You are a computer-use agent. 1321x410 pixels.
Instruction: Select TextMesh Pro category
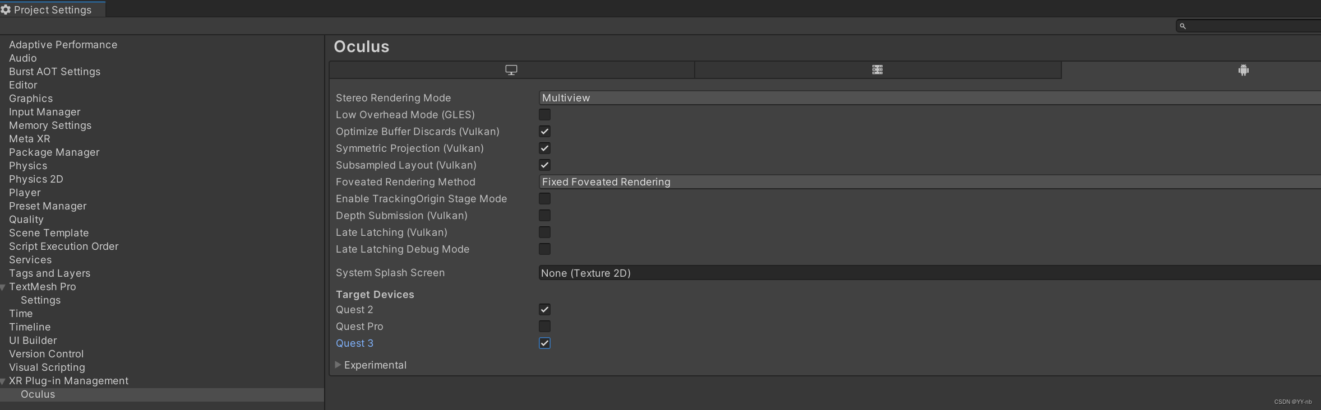pos(42,287)
